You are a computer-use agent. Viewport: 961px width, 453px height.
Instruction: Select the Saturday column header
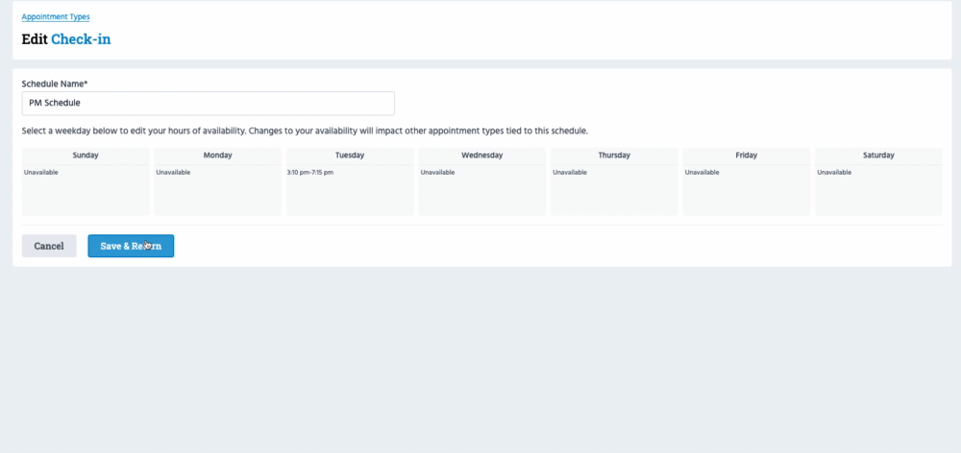pyautogui.click(x=878, y=155)
